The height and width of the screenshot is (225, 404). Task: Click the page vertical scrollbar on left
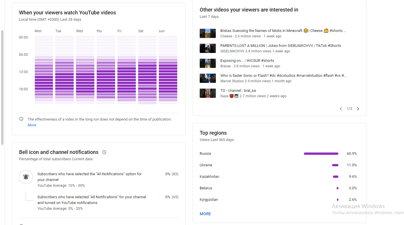click(2, 87)
